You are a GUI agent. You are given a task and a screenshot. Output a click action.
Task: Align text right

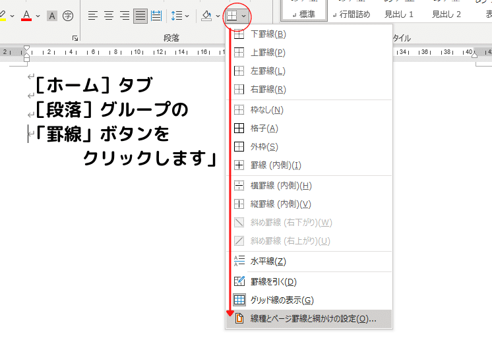point(125,16)
